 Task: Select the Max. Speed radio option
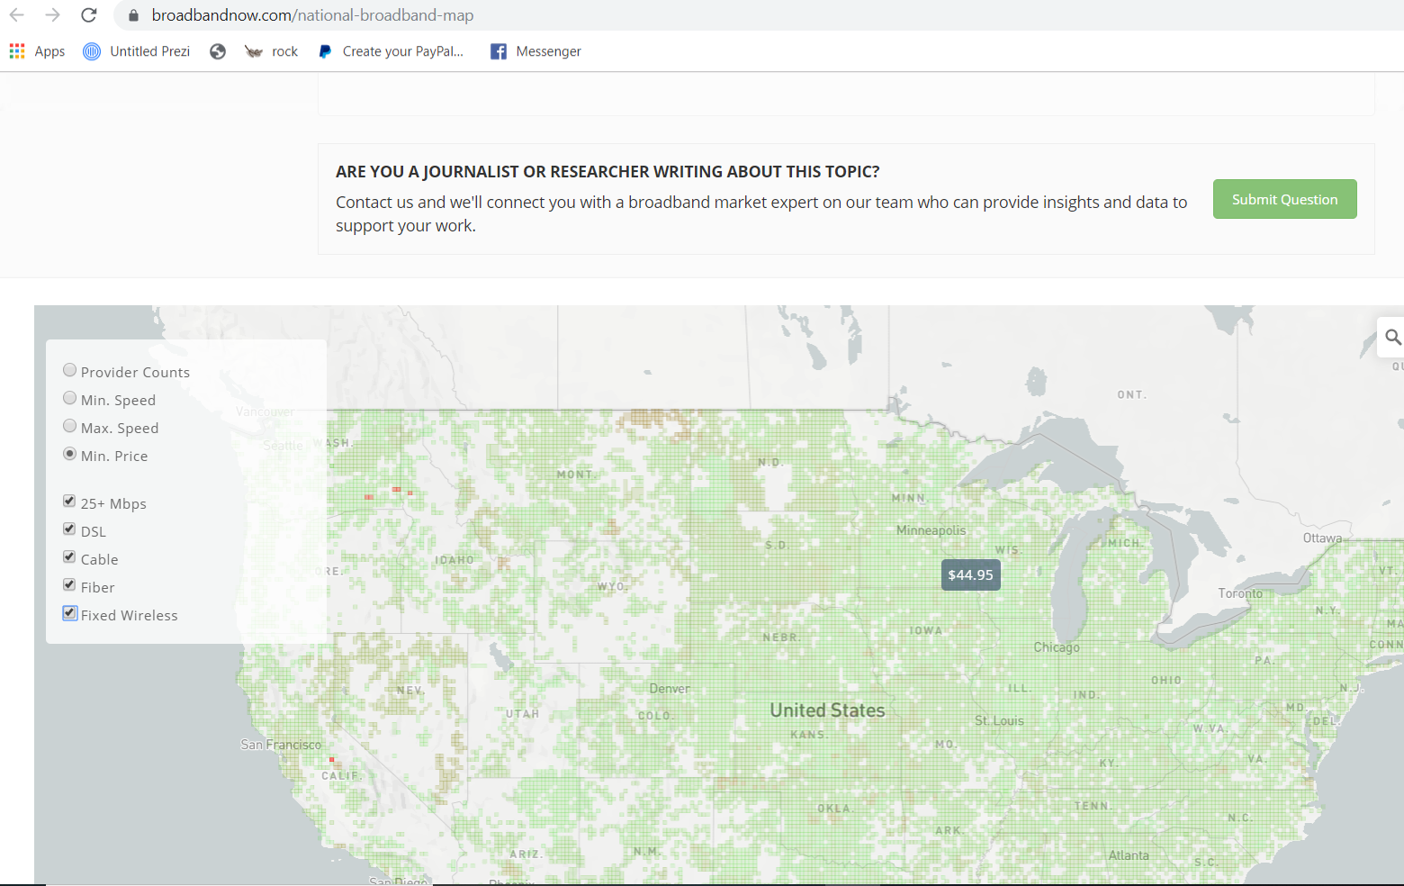click(69, 426)
